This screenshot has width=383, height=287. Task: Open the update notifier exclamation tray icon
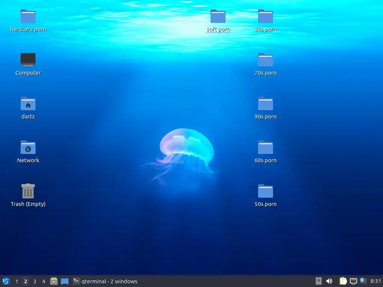tap(363, 281)
